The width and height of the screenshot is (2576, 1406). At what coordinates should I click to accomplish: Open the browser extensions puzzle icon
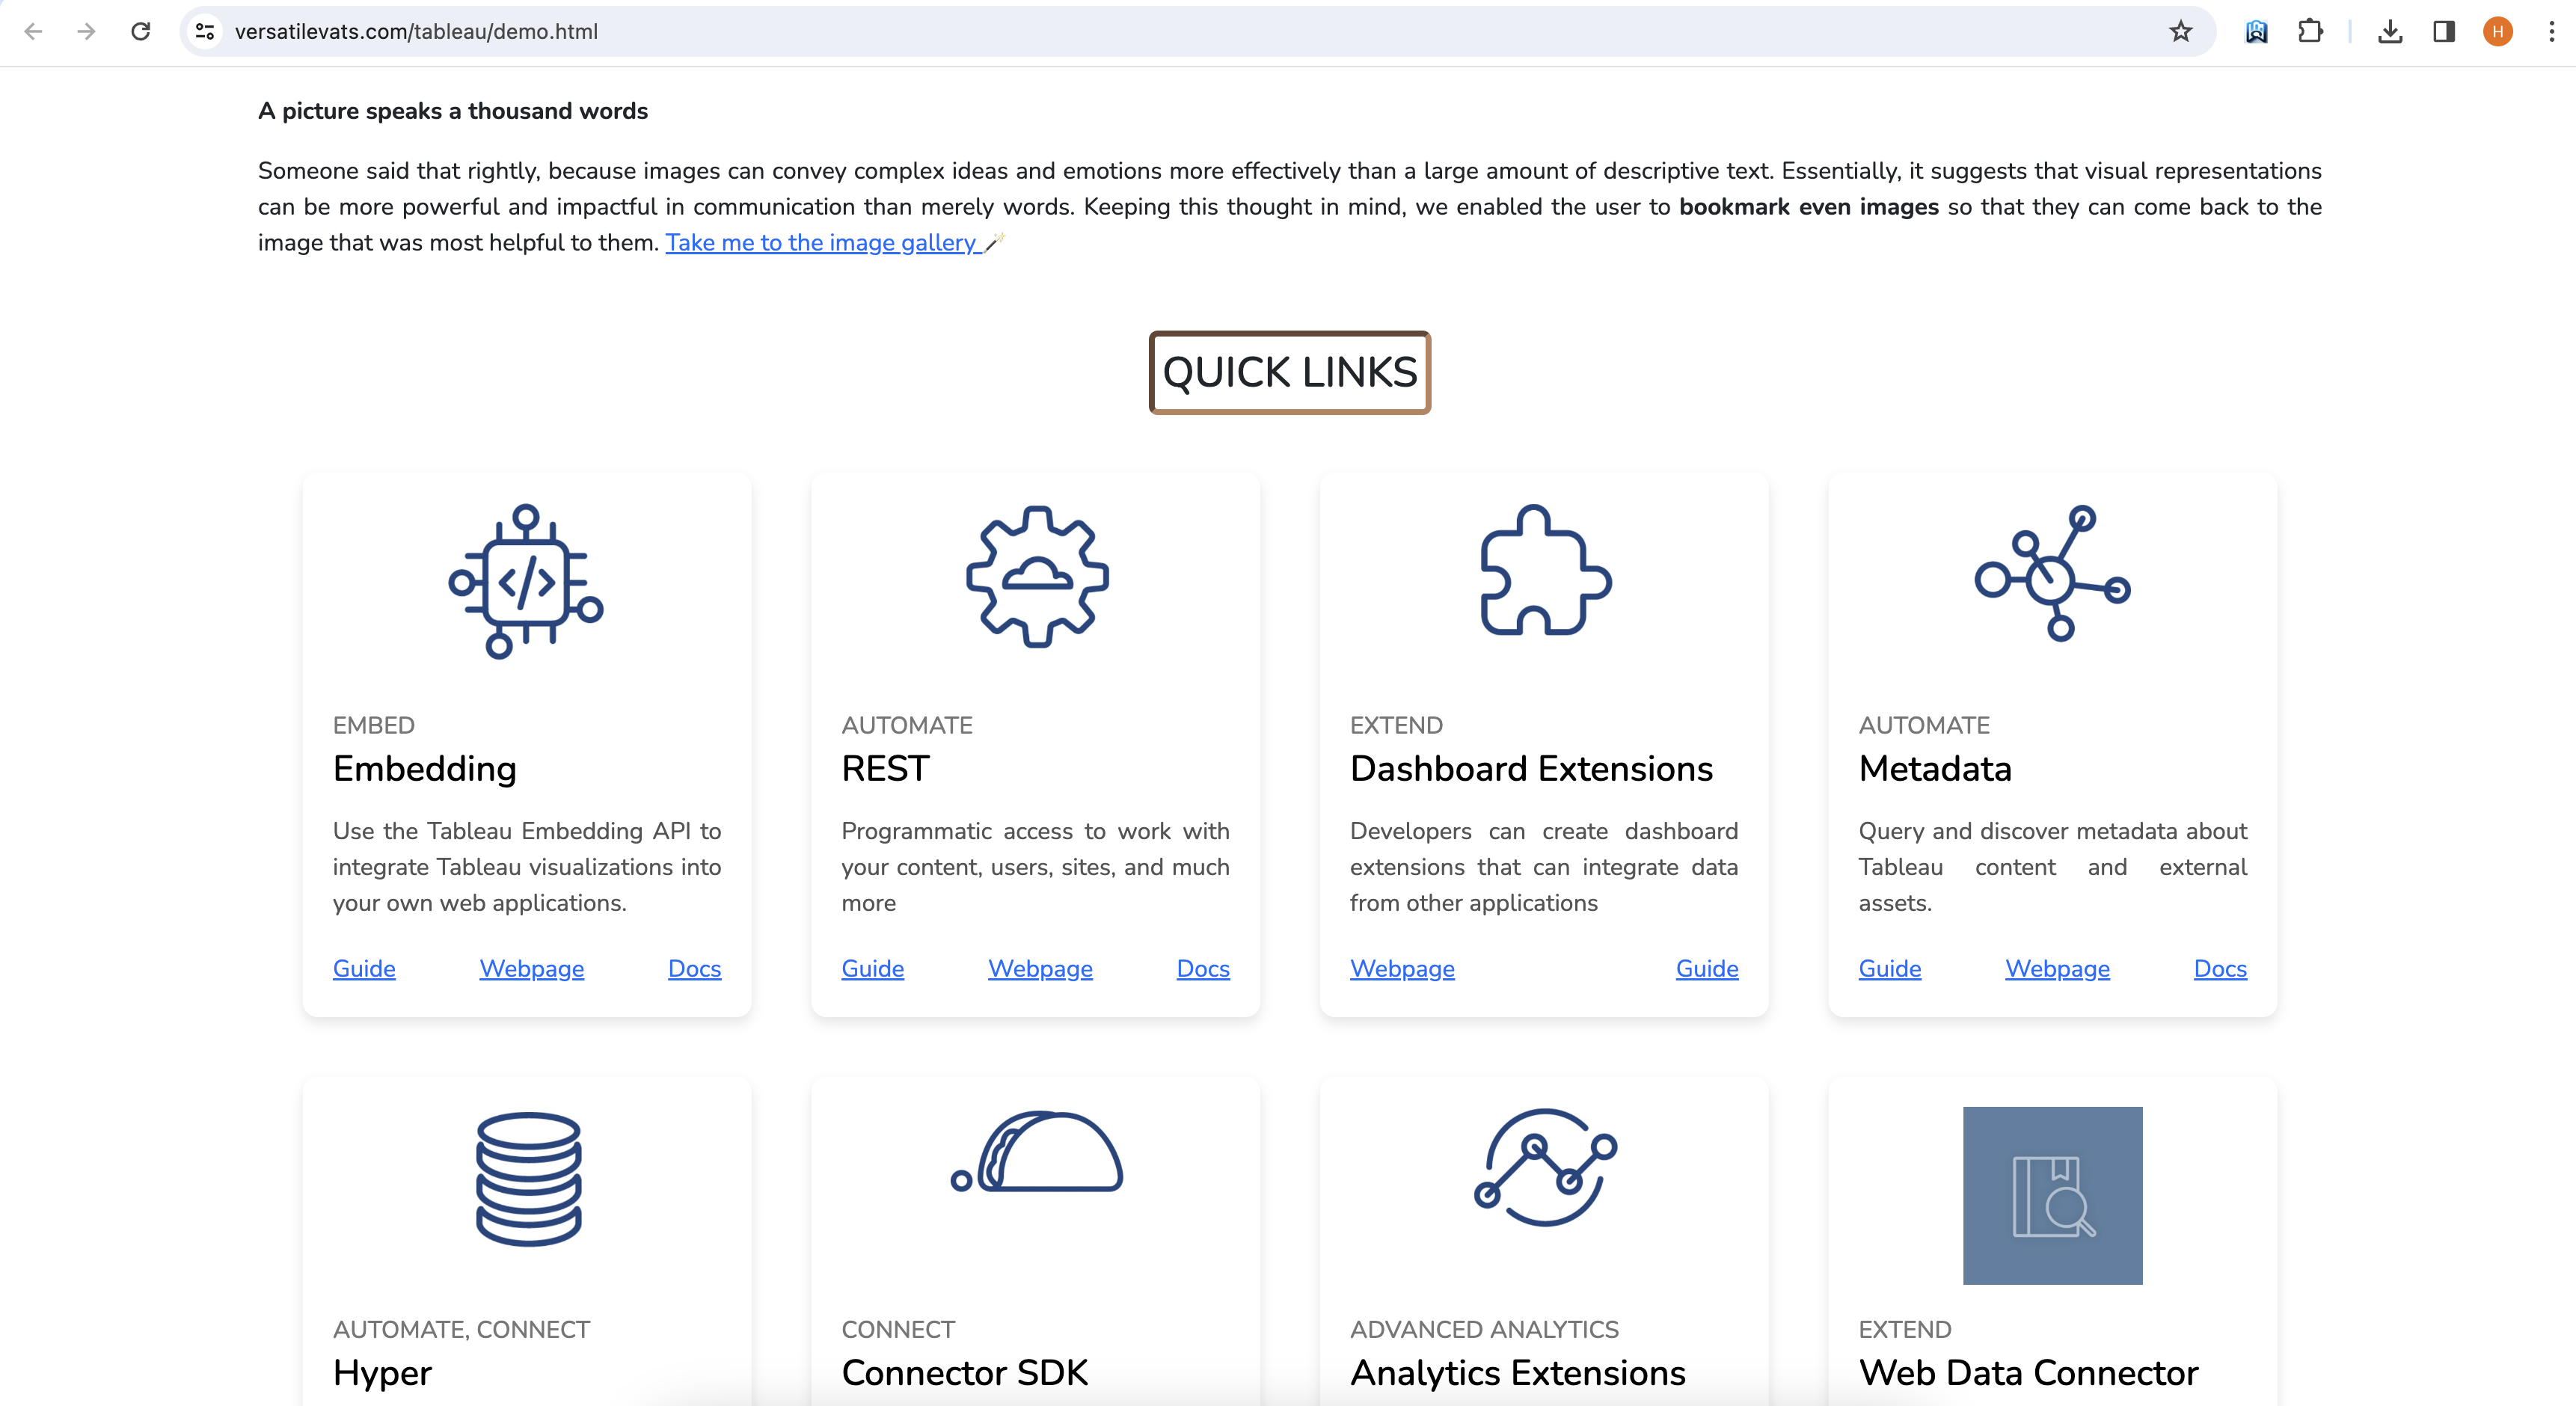(2310, 32)
